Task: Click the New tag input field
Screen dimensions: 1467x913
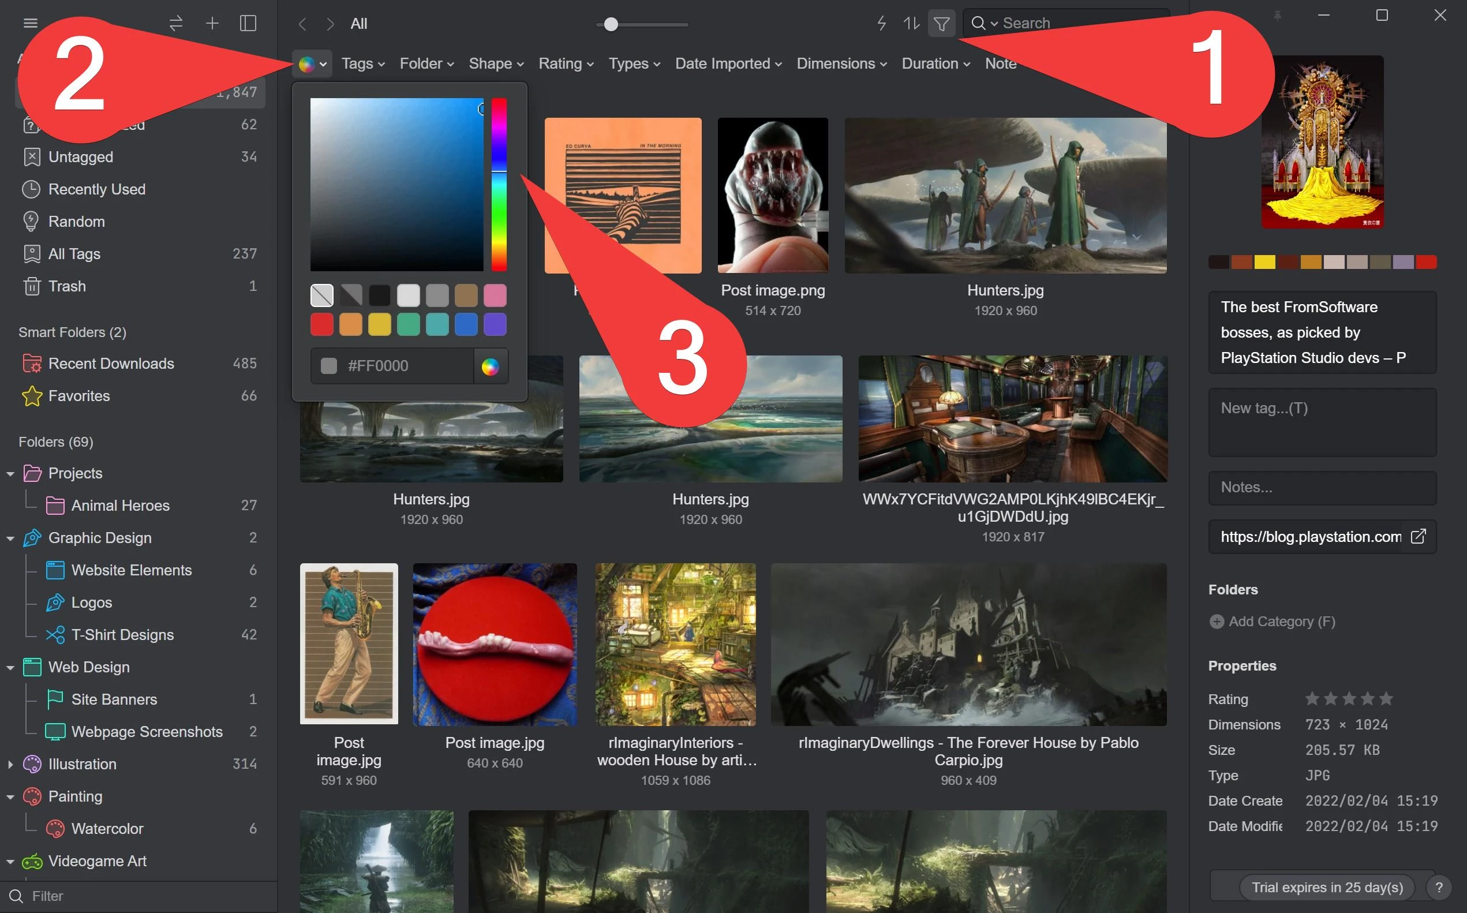Action: click(1322, 422)
